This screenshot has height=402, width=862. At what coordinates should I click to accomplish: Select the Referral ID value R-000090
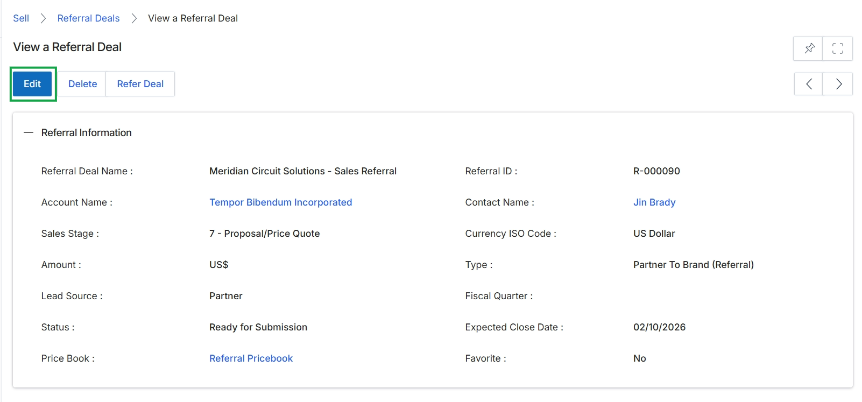click(x=656, y=171)
